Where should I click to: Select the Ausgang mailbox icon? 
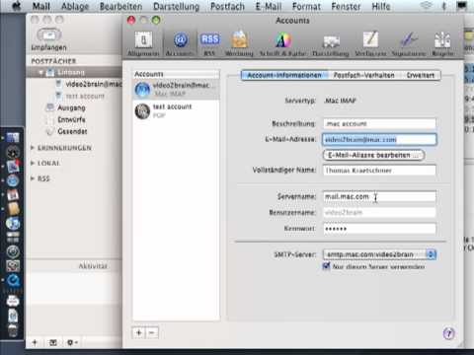point(50,107)
